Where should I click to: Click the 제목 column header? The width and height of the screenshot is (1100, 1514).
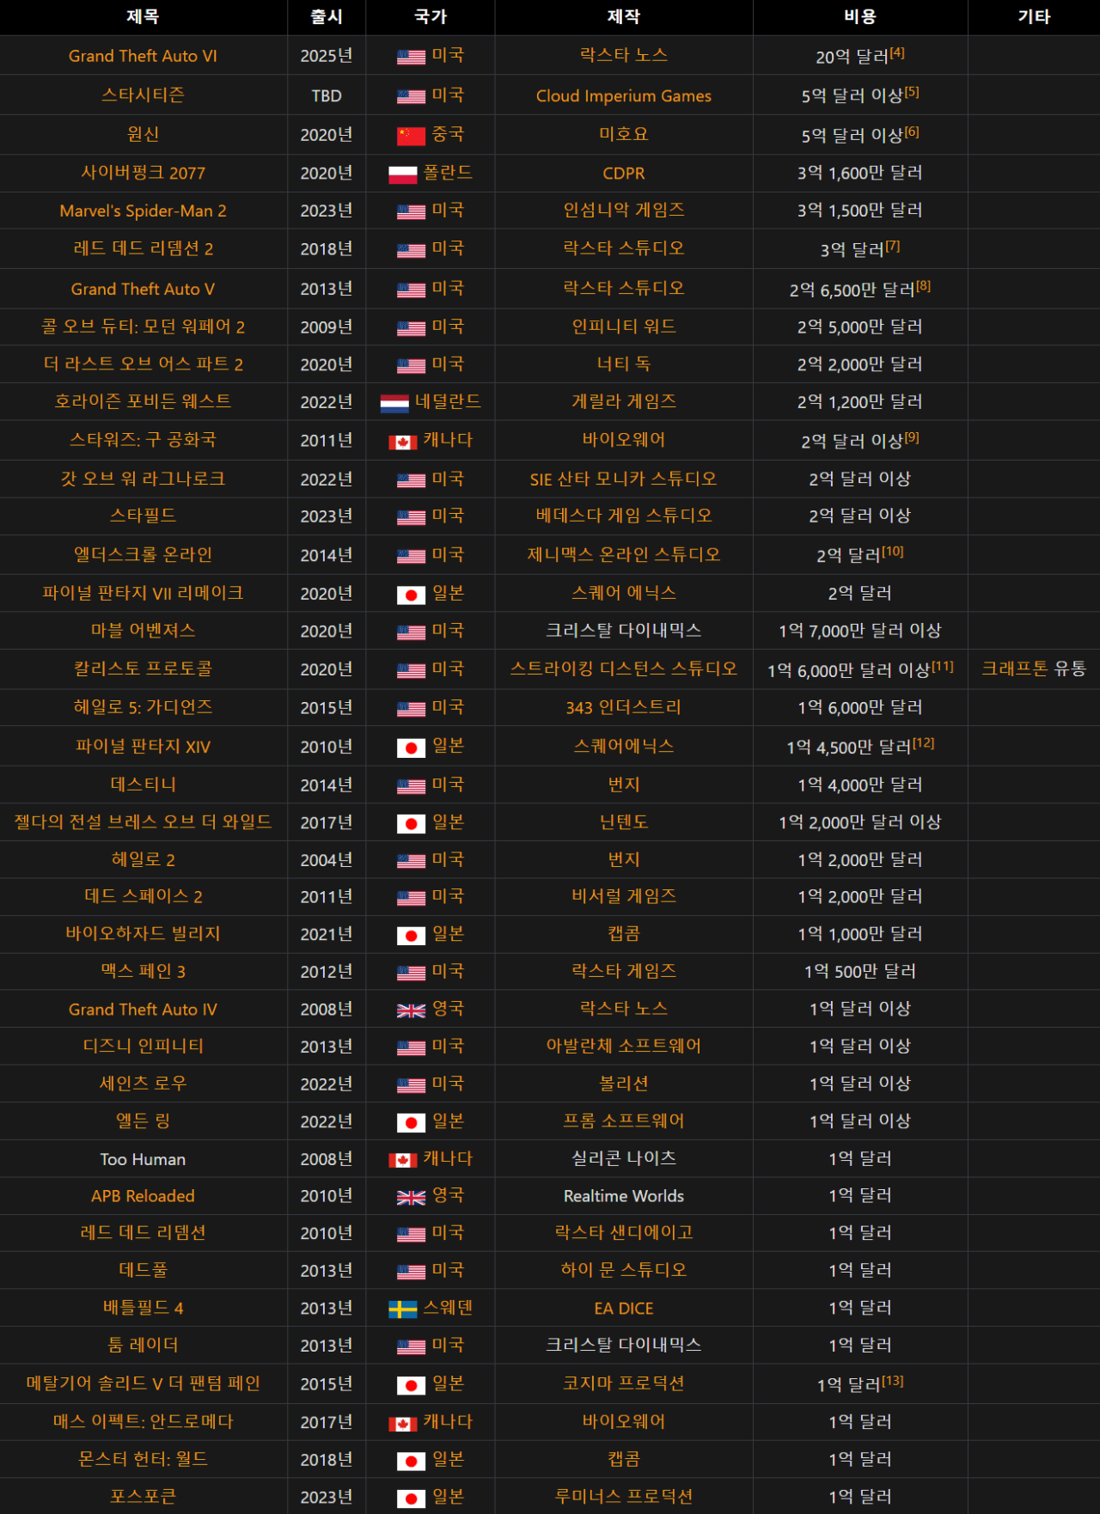tap(143, 16)
